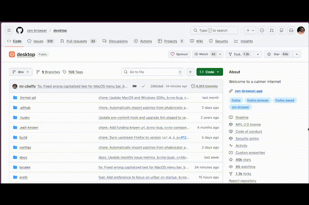The width and height of the screenshot is (309, 205).
Task: Select the zen-browser topic tag
Action: (240, 107)
